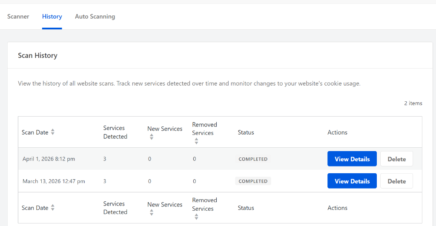The image size is (436, 226).
Task: Sort by Scan Date in table header
Action: tap(53, 132)
